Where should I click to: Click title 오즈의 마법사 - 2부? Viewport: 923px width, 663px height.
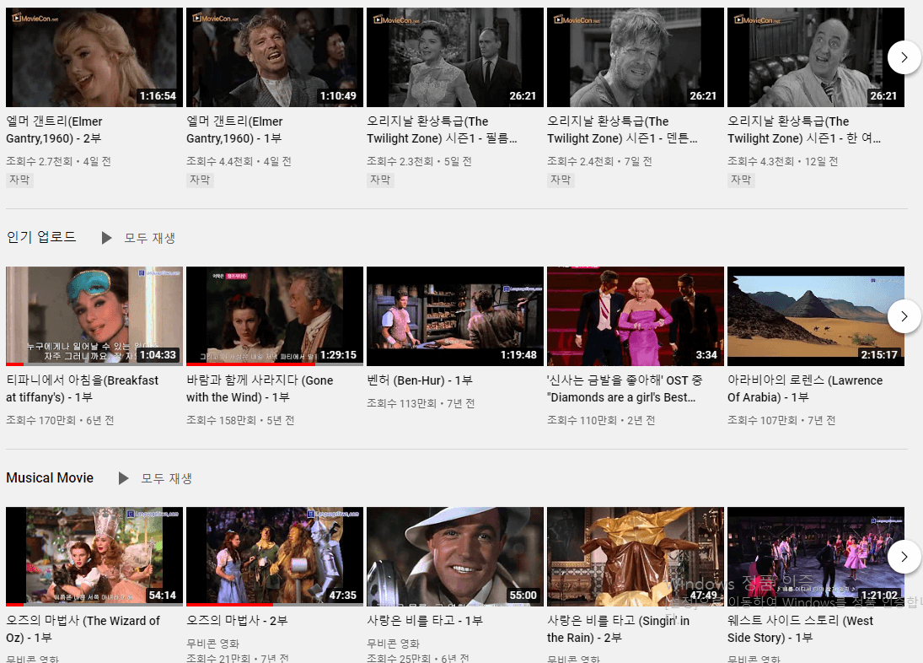click(237, 621)
